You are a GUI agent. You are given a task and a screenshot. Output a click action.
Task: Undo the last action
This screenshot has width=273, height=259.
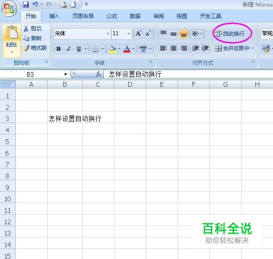35,4
